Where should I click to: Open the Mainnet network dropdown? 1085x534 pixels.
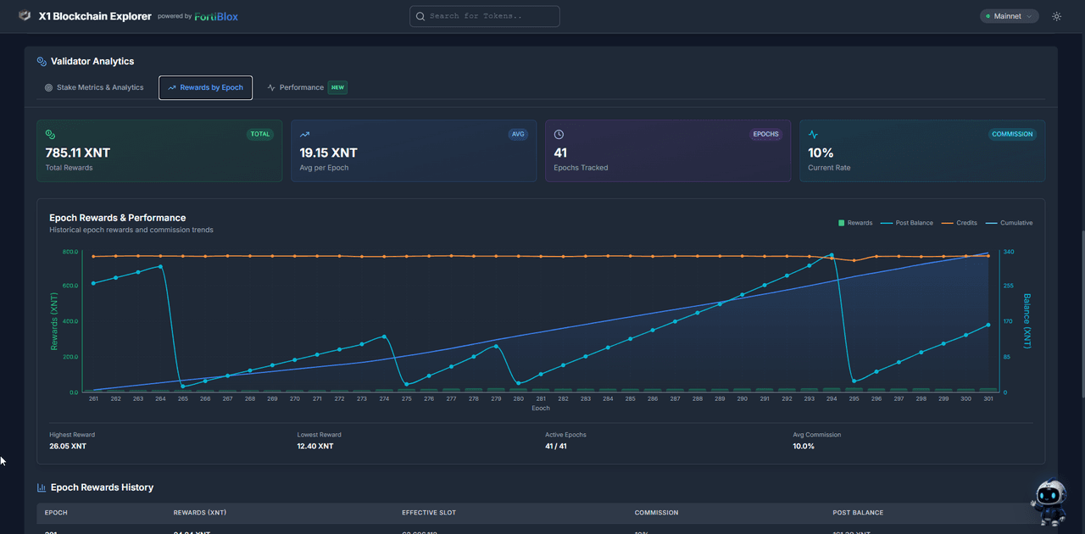click(x=1010, y=16)
